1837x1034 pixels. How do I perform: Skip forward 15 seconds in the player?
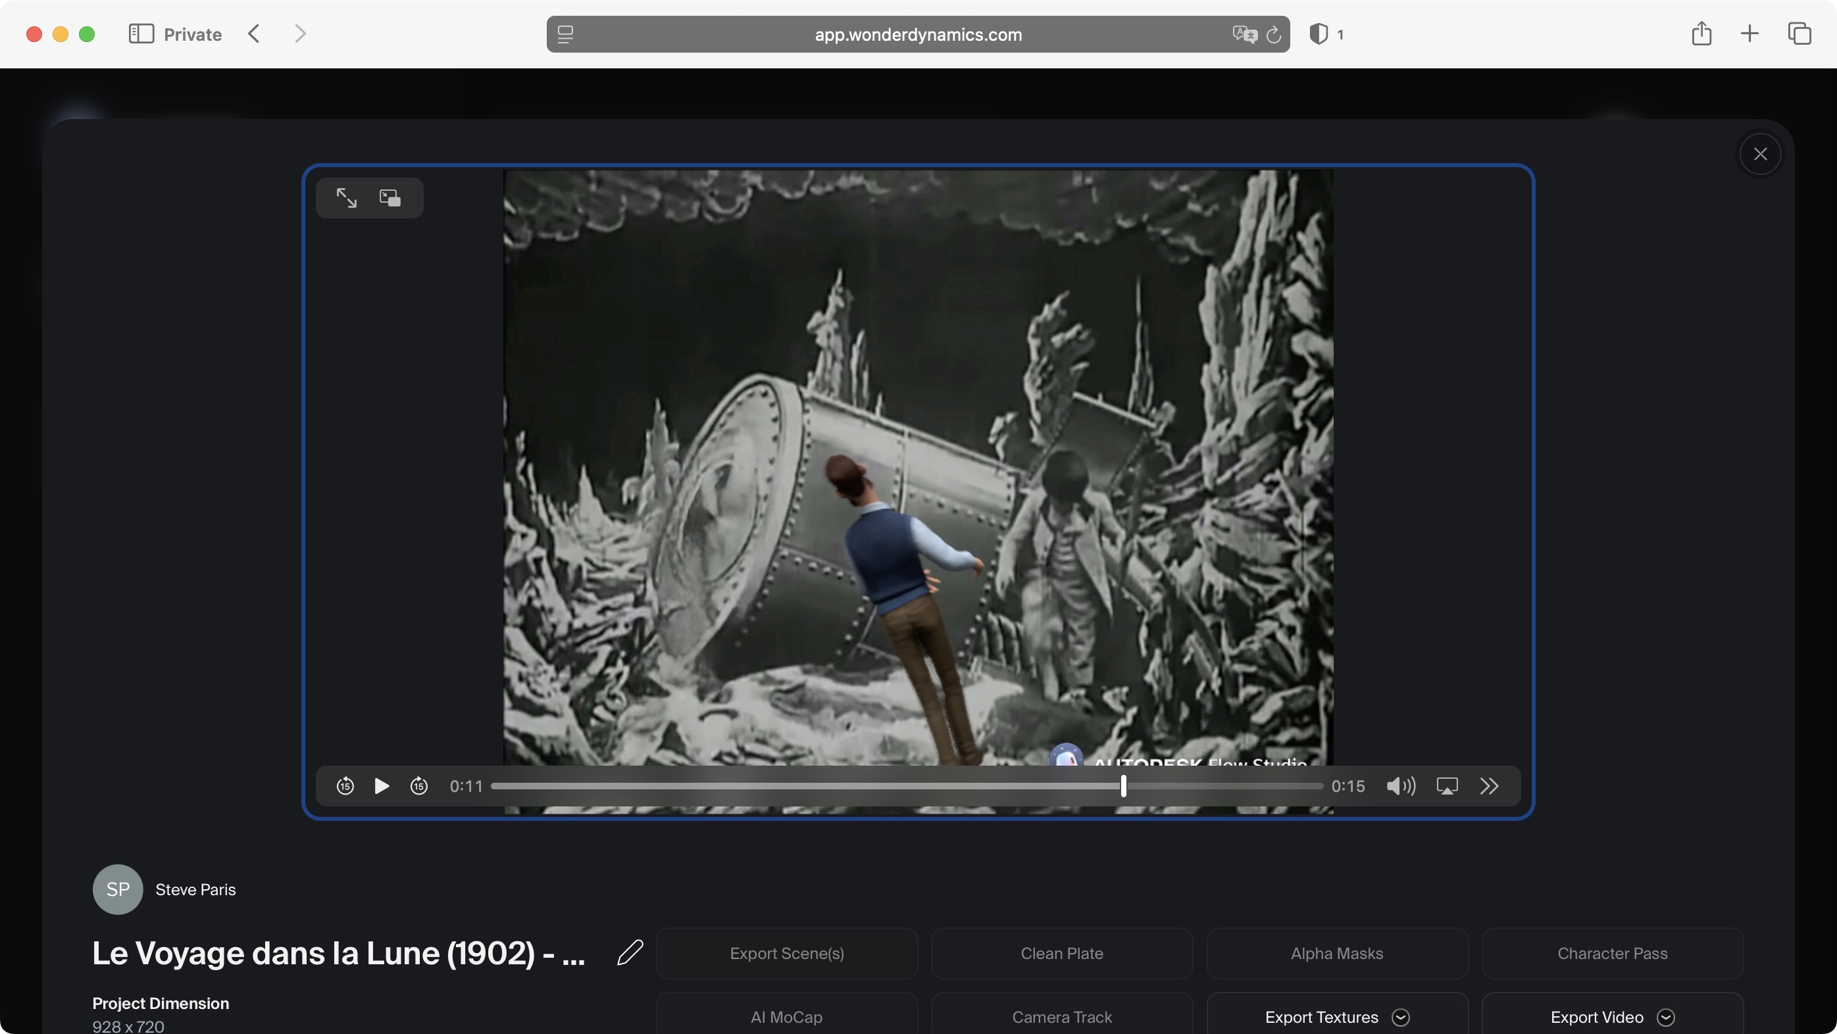(419, 786)
